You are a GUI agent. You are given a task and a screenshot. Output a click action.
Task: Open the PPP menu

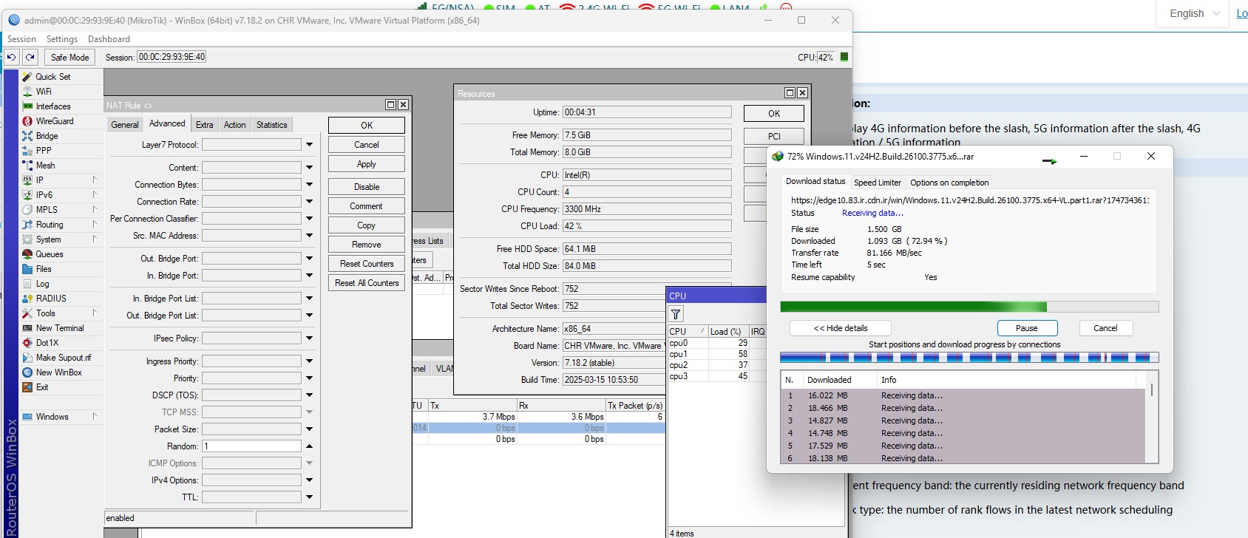click(44, 151)
